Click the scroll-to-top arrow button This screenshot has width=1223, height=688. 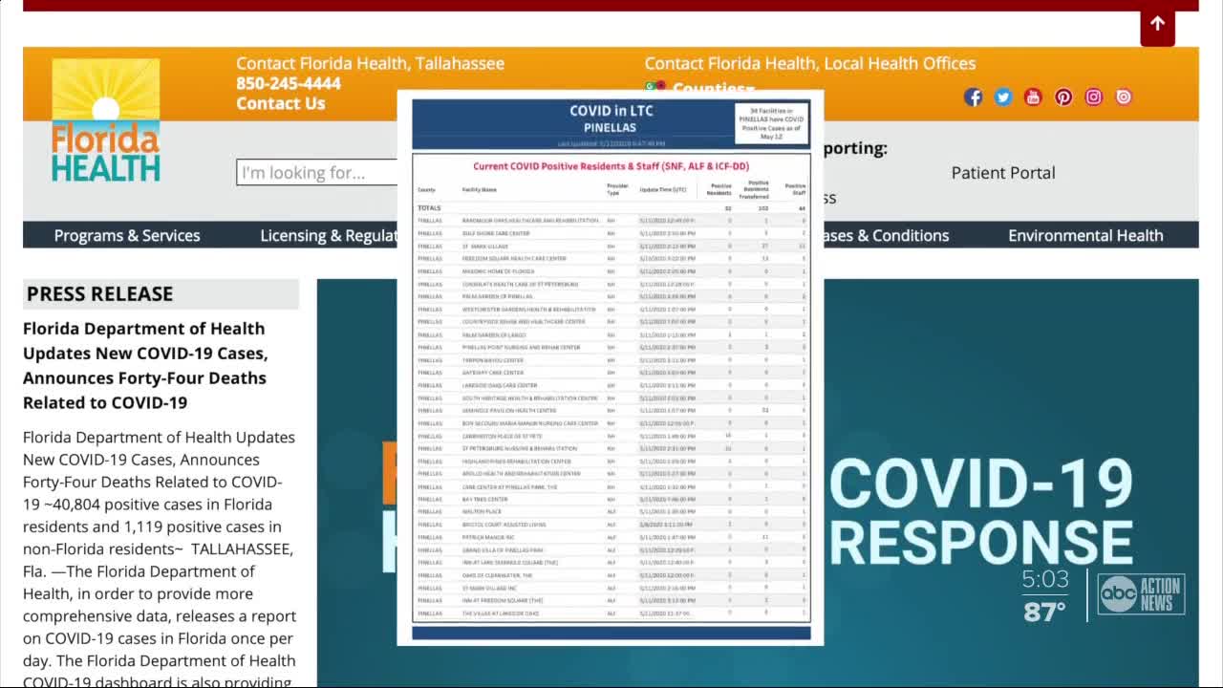[x=1157, y=24]
